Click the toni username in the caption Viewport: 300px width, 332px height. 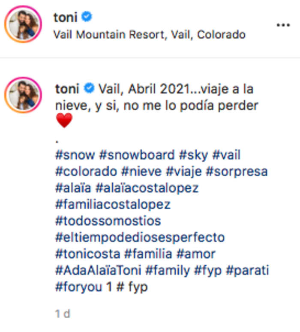click(67, 89)
